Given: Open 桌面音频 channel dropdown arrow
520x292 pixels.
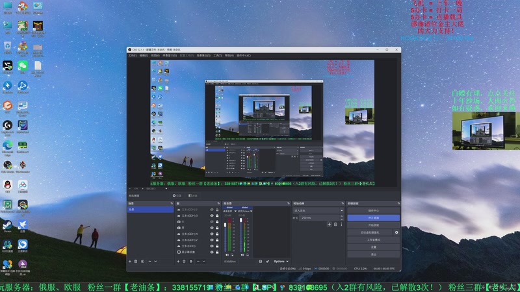Looking at the screenshot, I should (x=235, y=212).
